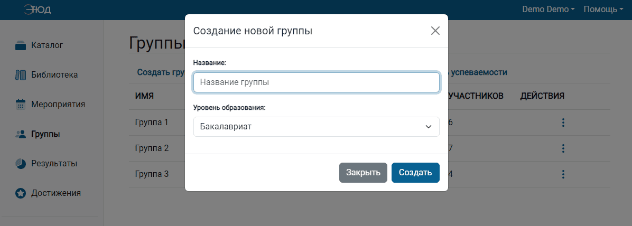632x226 pixels.
Task: Open actions menu for Группа 1
Action: (x=563, y=123)
